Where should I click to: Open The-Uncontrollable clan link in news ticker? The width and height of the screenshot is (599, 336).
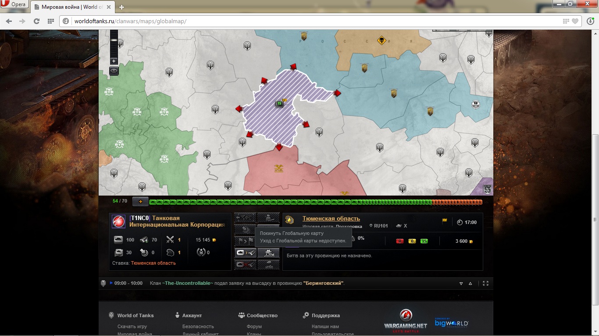(188, 283)
